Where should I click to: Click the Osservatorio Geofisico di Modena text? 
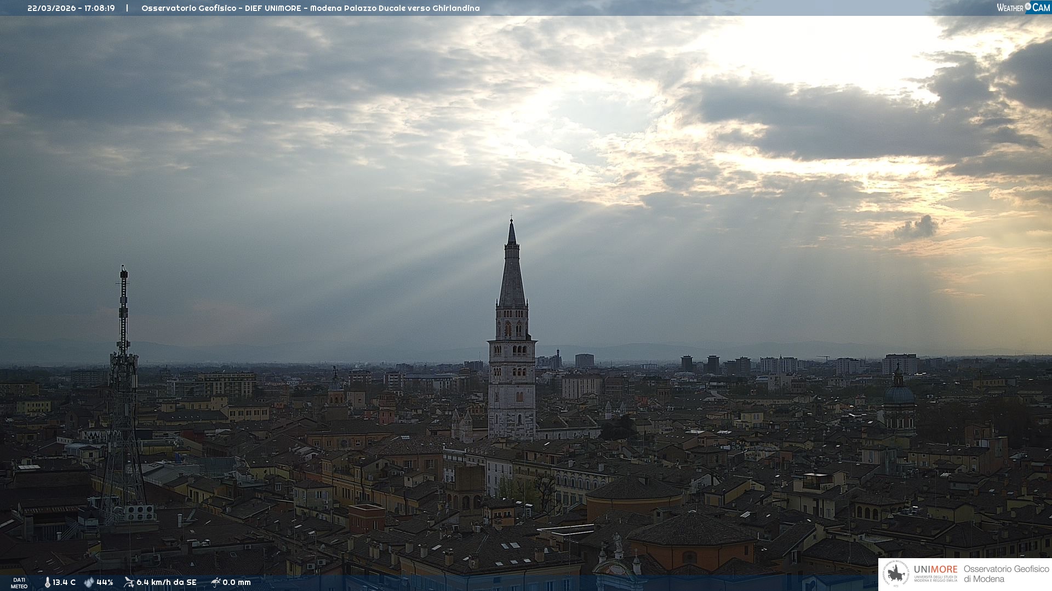1006,574
